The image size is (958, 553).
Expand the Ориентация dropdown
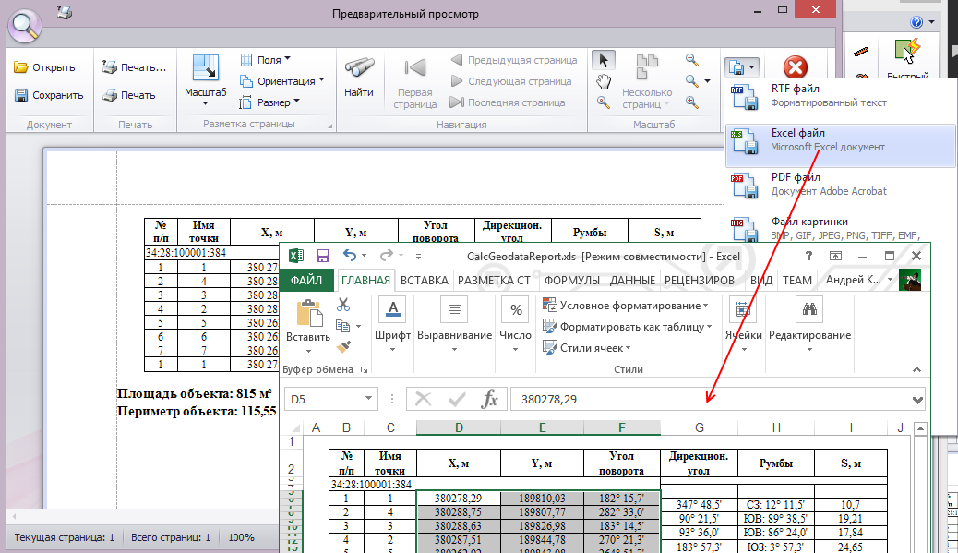(x=281, y=80)
